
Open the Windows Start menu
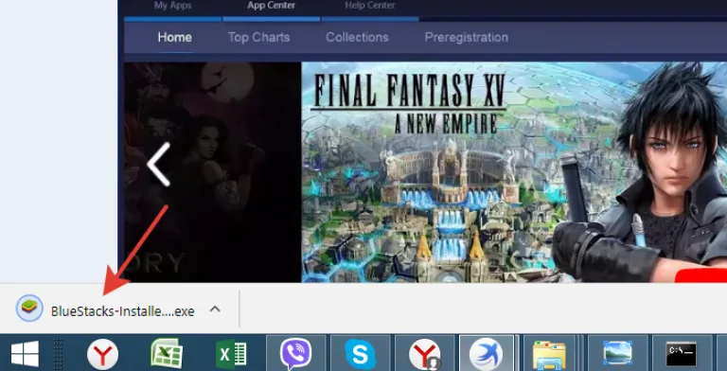coord(25,353)
